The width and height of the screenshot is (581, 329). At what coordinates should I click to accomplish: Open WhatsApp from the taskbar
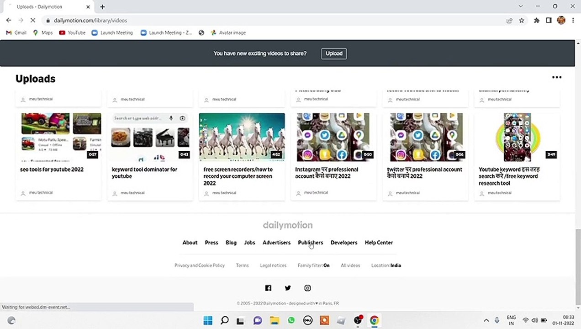click(291, 320)
